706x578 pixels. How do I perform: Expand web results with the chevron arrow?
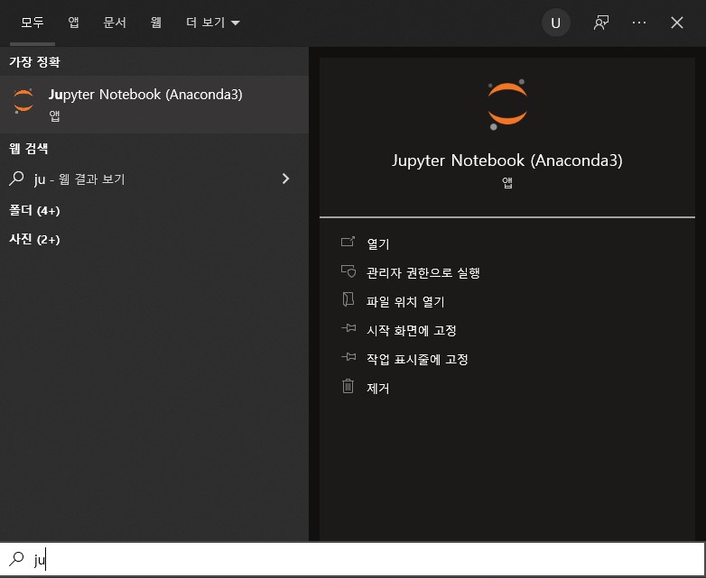coord(285,179)
